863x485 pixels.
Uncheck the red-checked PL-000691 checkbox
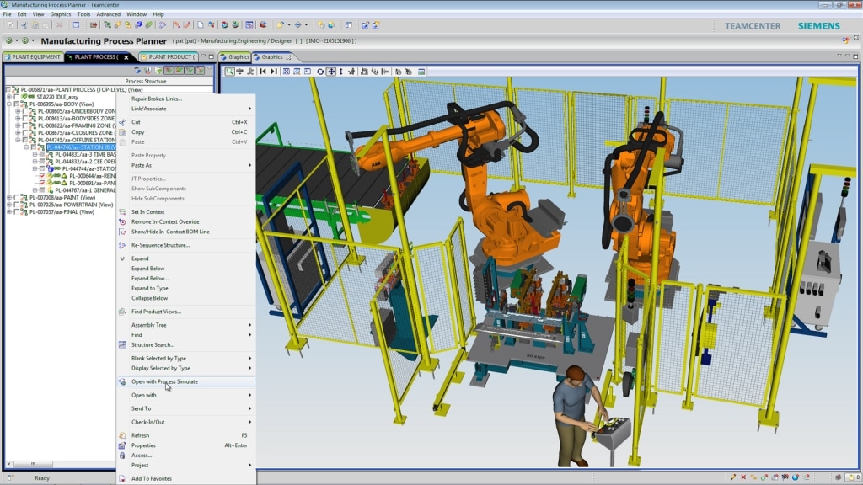[x=42, y=183]
